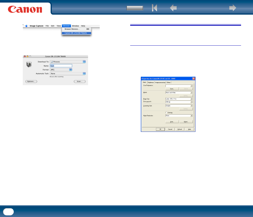Expand the Download To Pictures dropdown

click(68, 62)
